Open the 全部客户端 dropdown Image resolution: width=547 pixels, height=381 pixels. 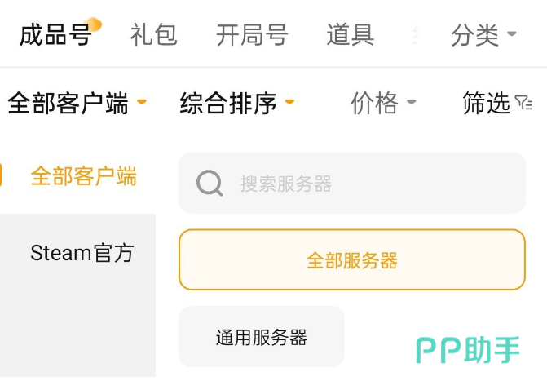coord(77,104)
